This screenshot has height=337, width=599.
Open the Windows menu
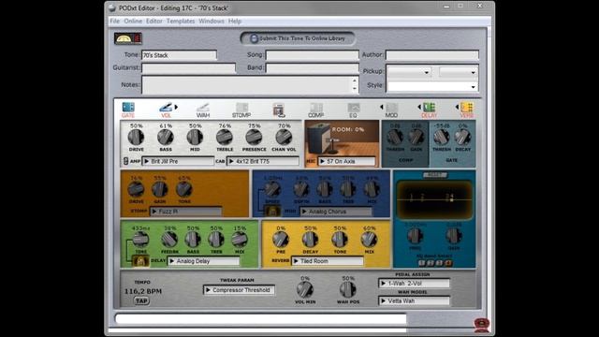(212, 21)
